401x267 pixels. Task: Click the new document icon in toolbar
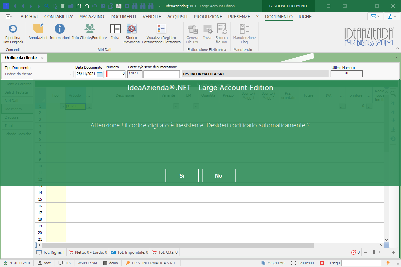coord(54,6)
